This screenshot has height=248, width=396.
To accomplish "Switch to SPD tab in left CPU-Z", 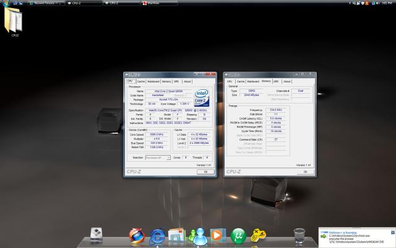I will coord(176,81).
